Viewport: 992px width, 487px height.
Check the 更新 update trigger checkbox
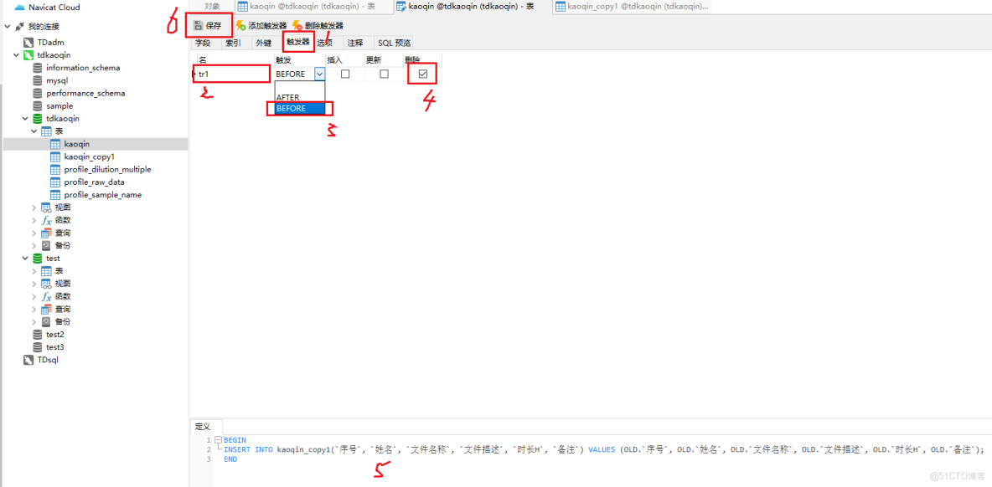pos(382,73)
